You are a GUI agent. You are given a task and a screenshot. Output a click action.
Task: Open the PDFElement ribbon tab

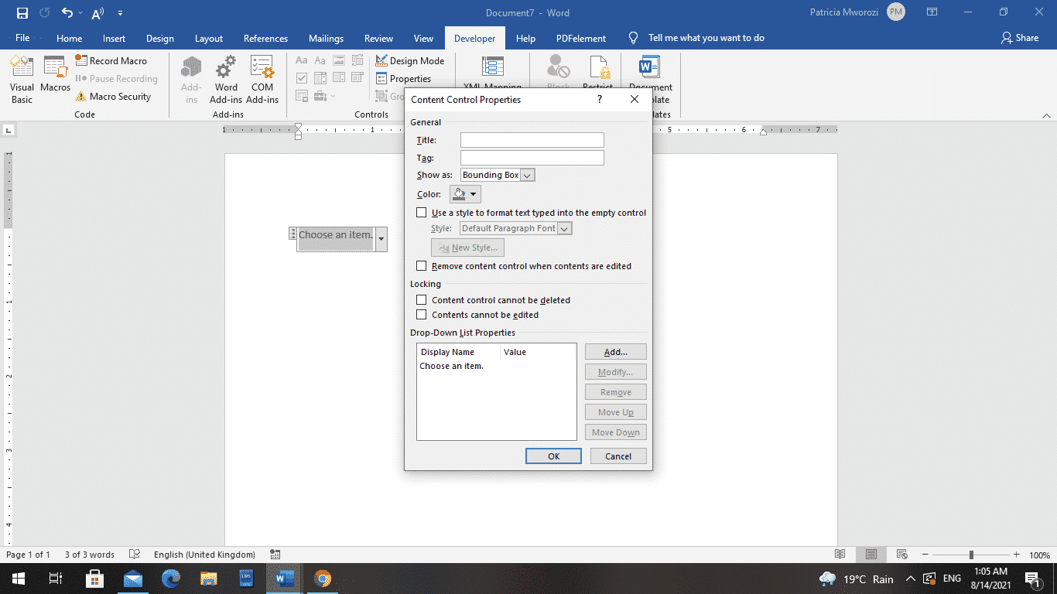580,37
